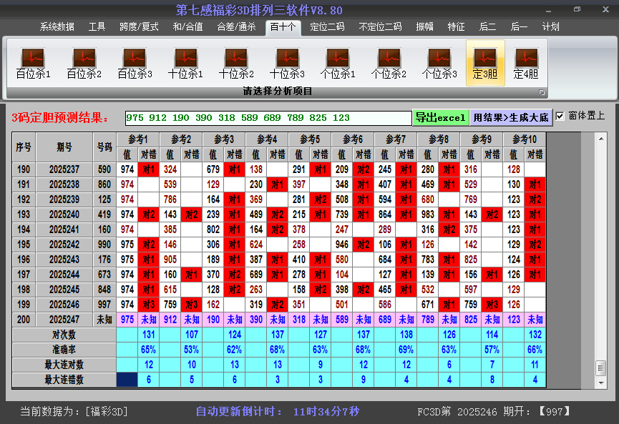
Task: Switch to the 计划 tab
Action: (x=551, y=27)
